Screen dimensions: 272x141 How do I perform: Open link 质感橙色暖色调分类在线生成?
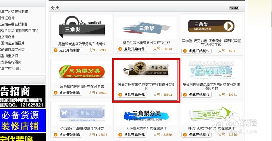[82, 86]
